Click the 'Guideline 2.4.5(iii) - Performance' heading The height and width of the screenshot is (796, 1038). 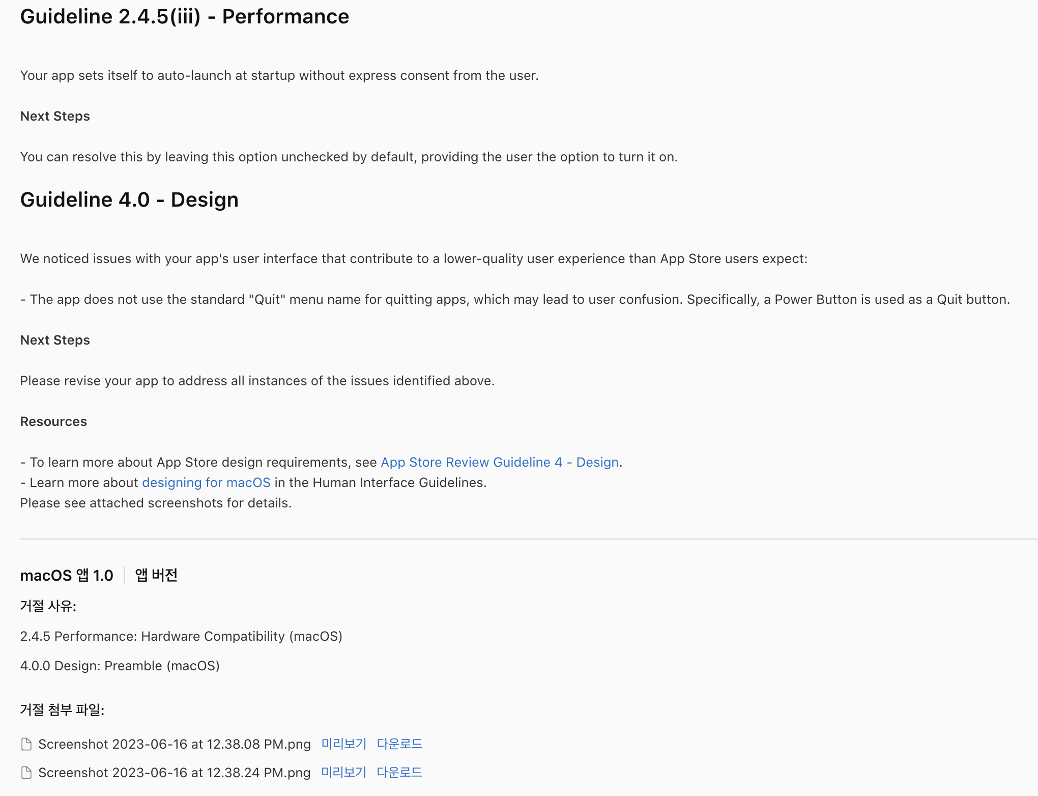184,16
